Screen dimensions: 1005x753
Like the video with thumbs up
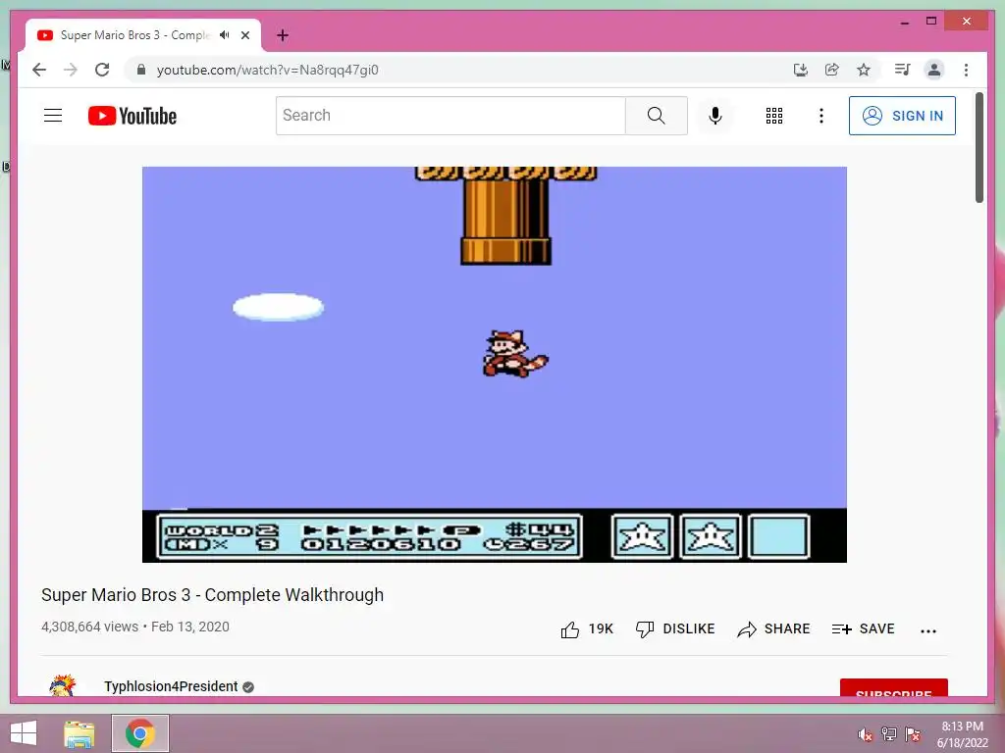[587, 629]
